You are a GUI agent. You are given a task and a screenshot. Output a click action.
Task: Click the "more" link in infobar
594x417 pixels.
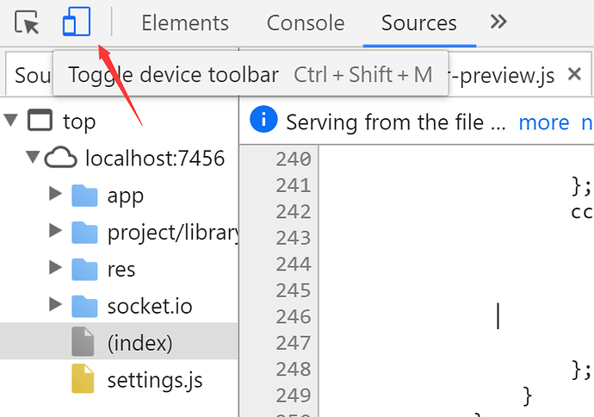coord(543,122)
